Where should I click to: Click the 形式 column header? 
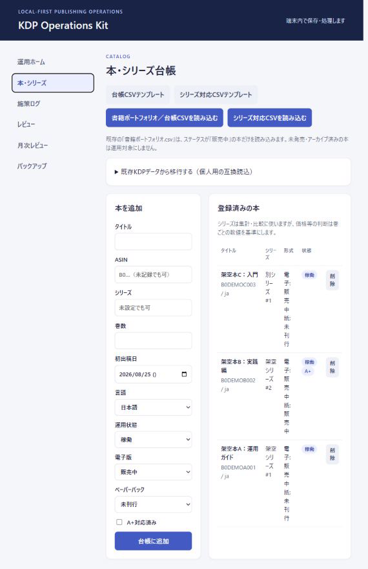pyautogui.click(x=289, y=250)
